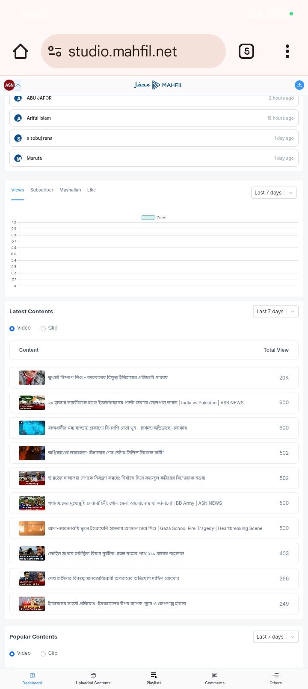Viewport: 308px width, 689px height.
Task: Go to Playlists in bottom navigation
Action: click(x=154, y=678)
